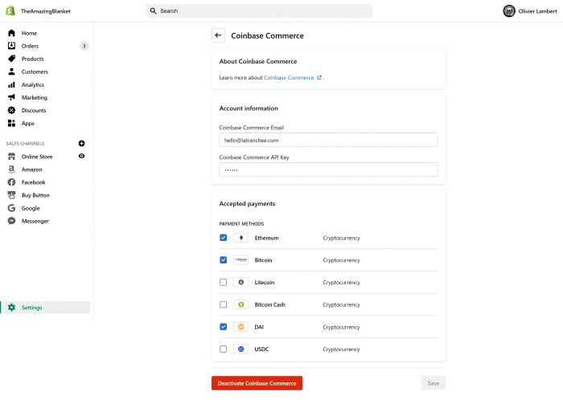Click the Google channel icon

11,208
